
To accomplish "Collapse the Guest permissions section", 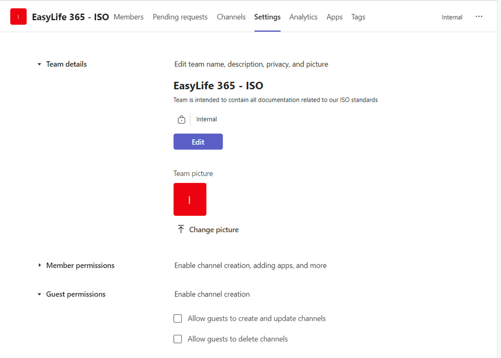I will pos(39,295).
